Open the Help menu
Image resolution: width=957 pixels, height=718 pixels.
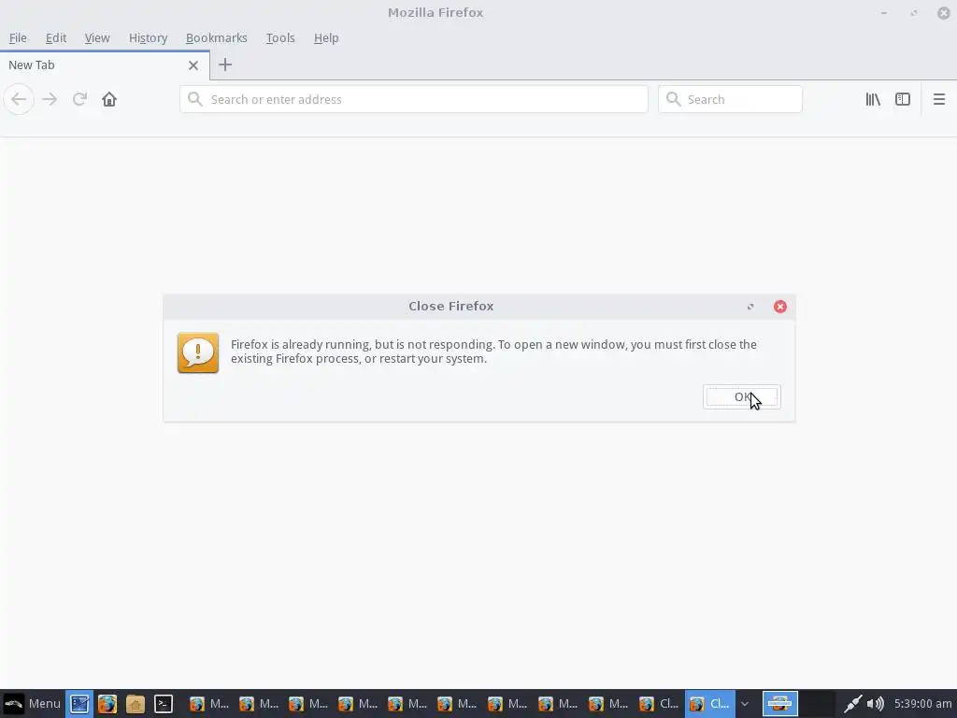[326, 37]
